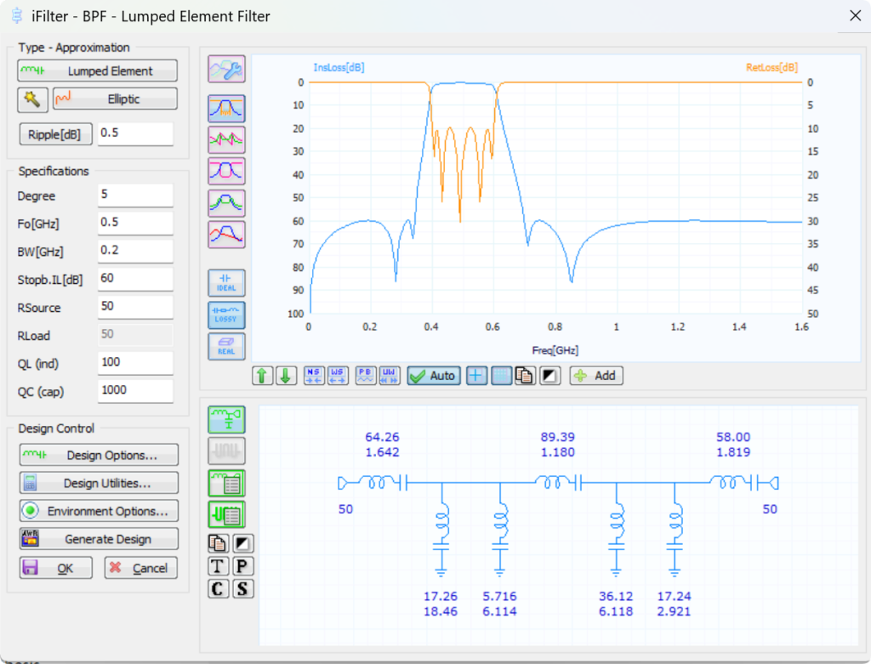Click the WS wide span icon
This screenshot has height=664, width=871.
click(x=337, y=376)
